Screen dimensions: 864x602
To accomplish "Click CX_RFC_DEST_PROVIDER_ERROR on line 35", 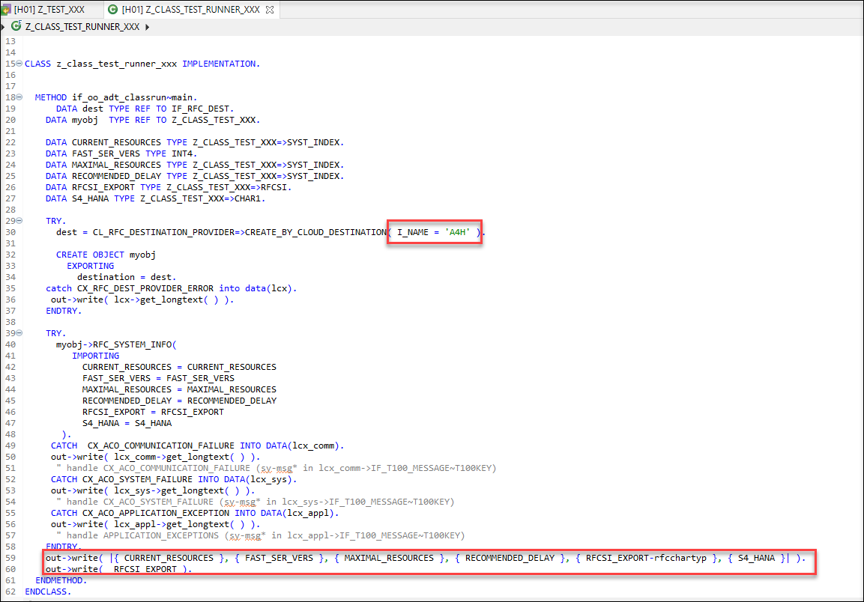I will [145, 288].
